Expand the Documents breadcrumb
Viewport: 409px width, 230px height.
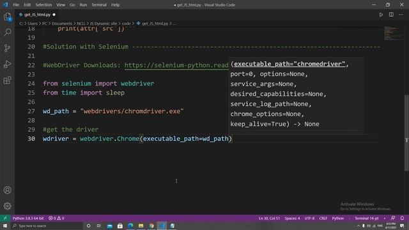point(62,24)
